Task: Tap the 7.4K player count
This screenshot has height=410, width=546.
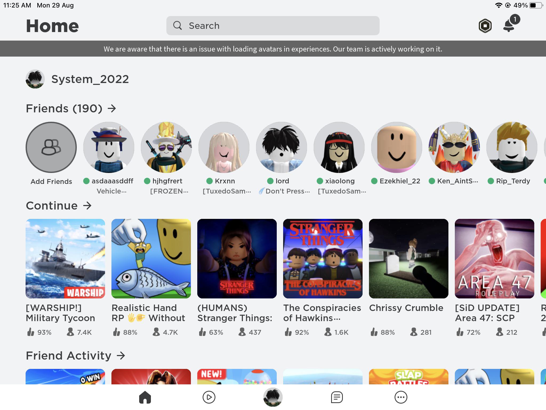Action: pos(79,332)
